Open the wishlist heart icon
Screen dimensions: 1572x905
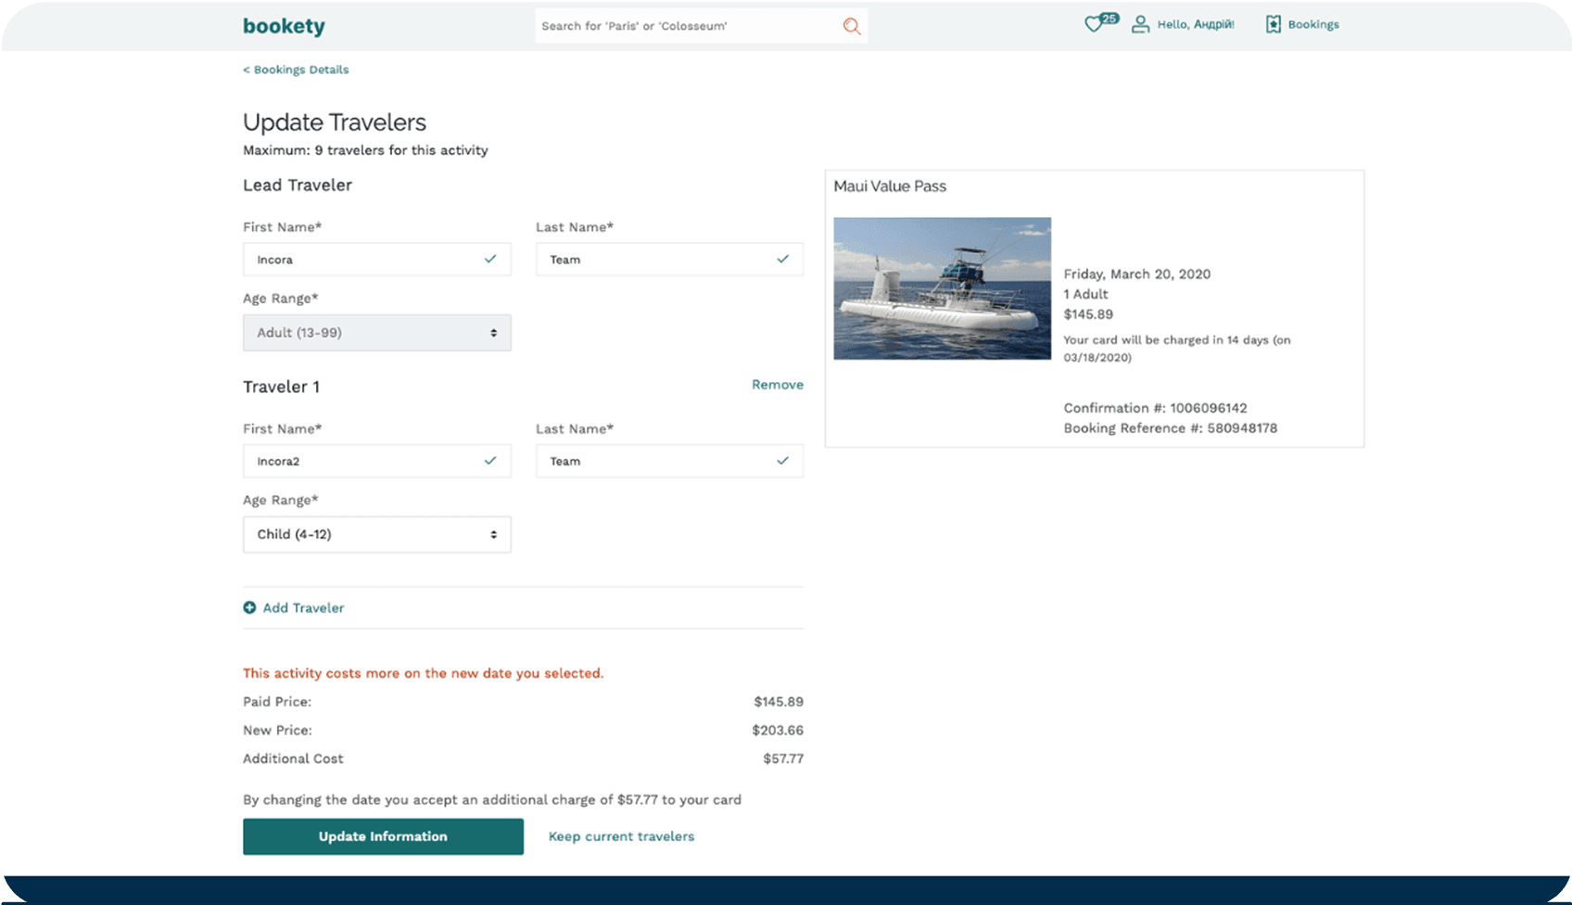1095,24
